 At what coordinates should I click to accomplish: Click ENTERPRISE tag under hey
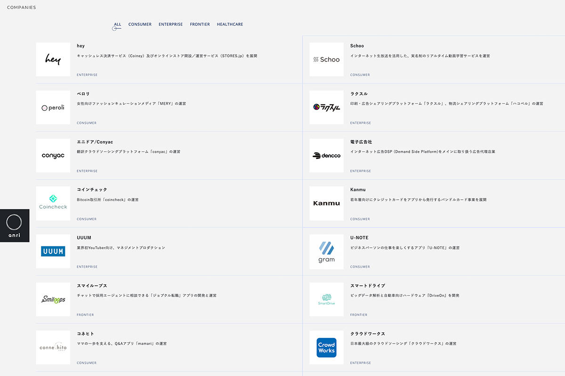[87, 75]
